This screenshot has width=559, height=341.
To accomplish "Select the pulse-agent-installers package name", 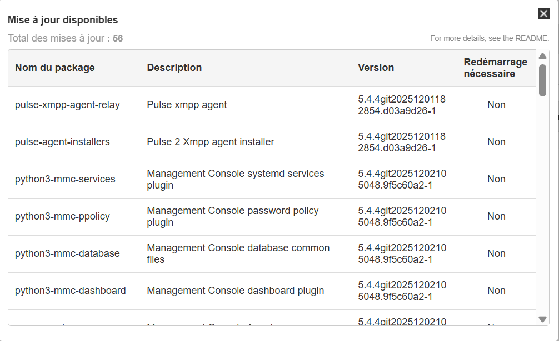I will coord(62,142).
